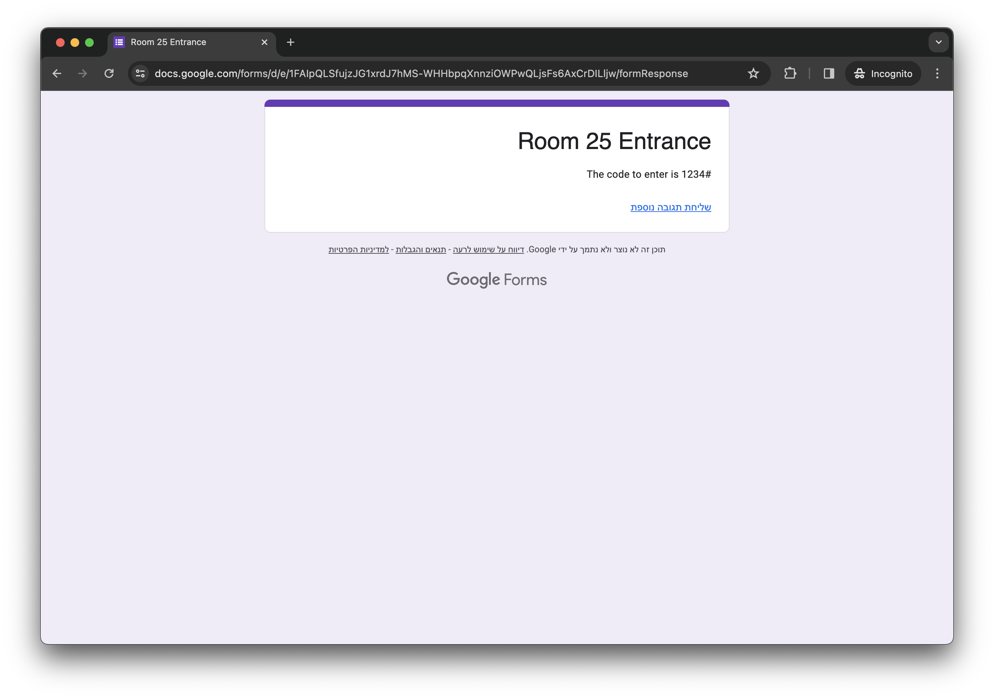Expand the tab search dropdown arrow

tap(938, 43)
